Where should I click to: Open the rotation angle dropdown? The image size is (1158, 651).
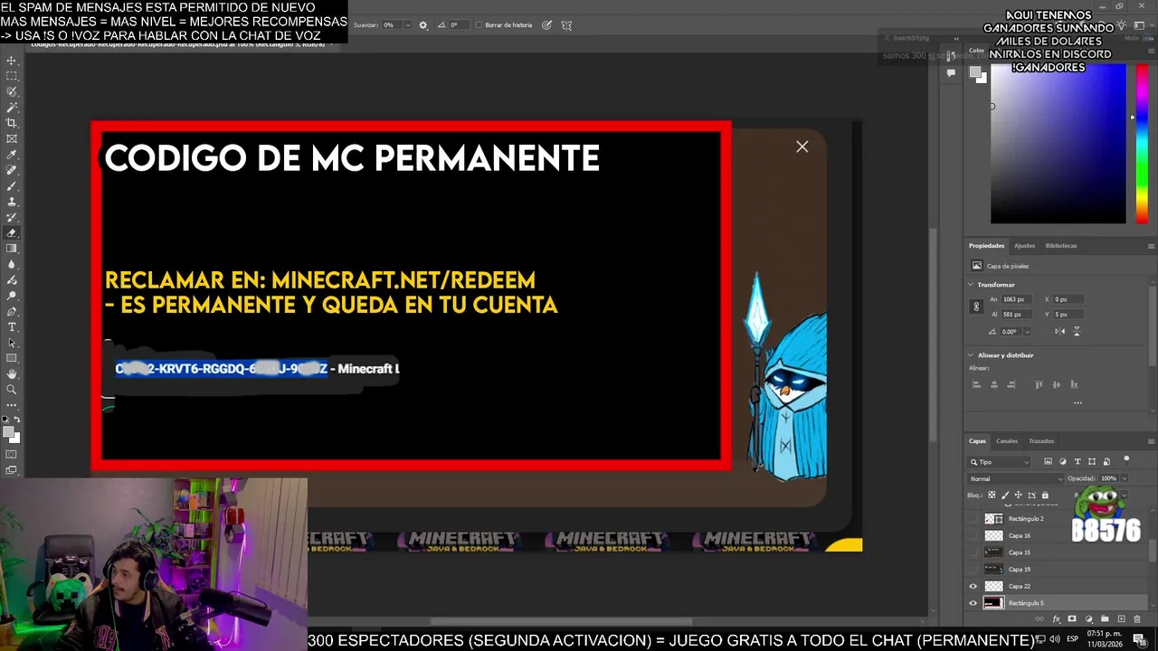pos(1027,332)
